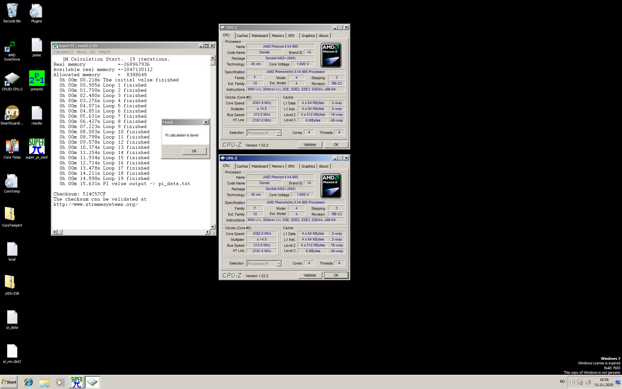Switch to About tab in upper CPU-Z
Image resolution: width=622 pixels, height=389 pixels.
pos(324,36)
